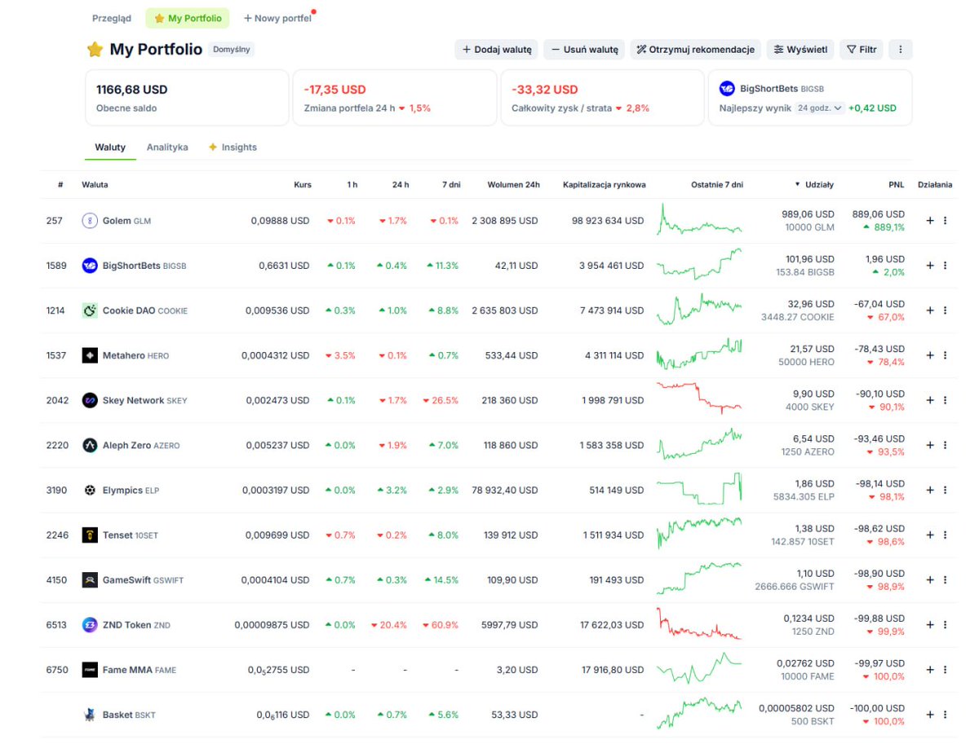The height and width of the screenshot is (744, 979).
Task: Open the three-dot menu in the BigShortBets row
Action: (x=945, y=266)
